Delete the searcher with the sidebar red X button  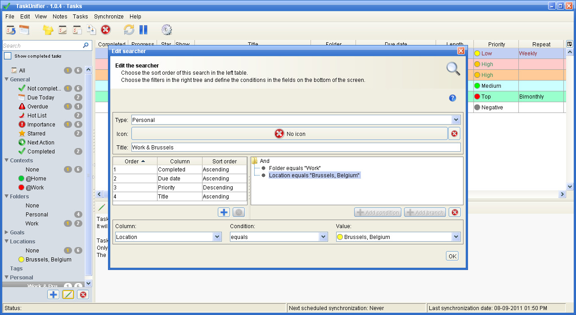pyautogui.click(x=83, y=295)
